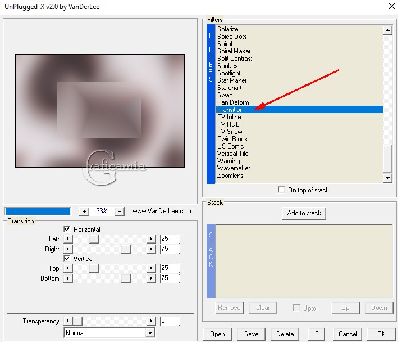Click the Right slider thumb

pos(126,249)
